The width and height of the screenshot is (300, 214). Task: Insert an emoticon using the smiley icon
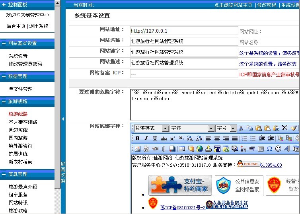[x=278, y=149]
